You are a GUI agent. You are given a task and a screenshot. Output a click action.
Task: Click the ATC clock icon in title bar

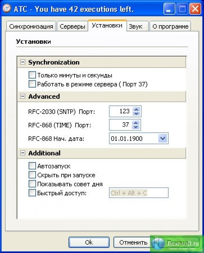pyautogui.click(x=7, y=8)
